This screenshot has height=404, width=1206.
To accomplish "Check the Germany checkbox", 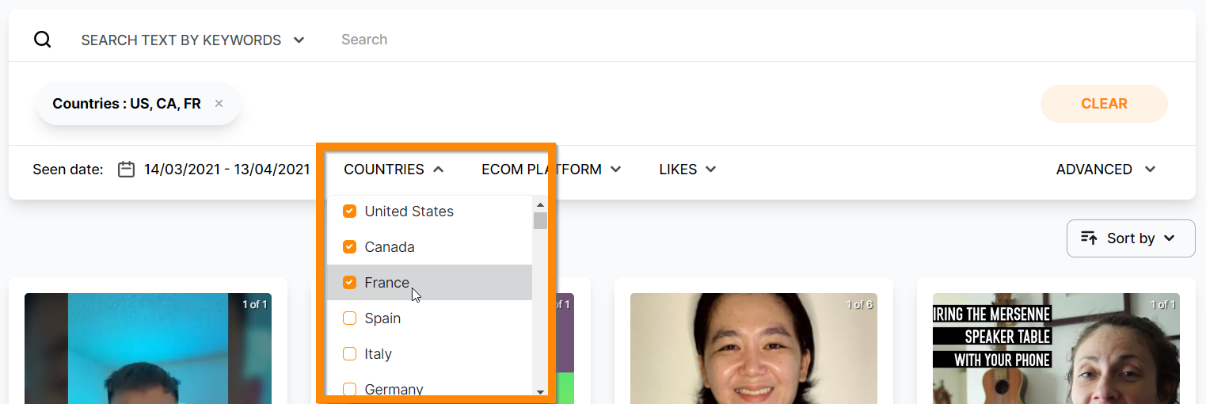I will pyautogui.click(x=349, y=389).
